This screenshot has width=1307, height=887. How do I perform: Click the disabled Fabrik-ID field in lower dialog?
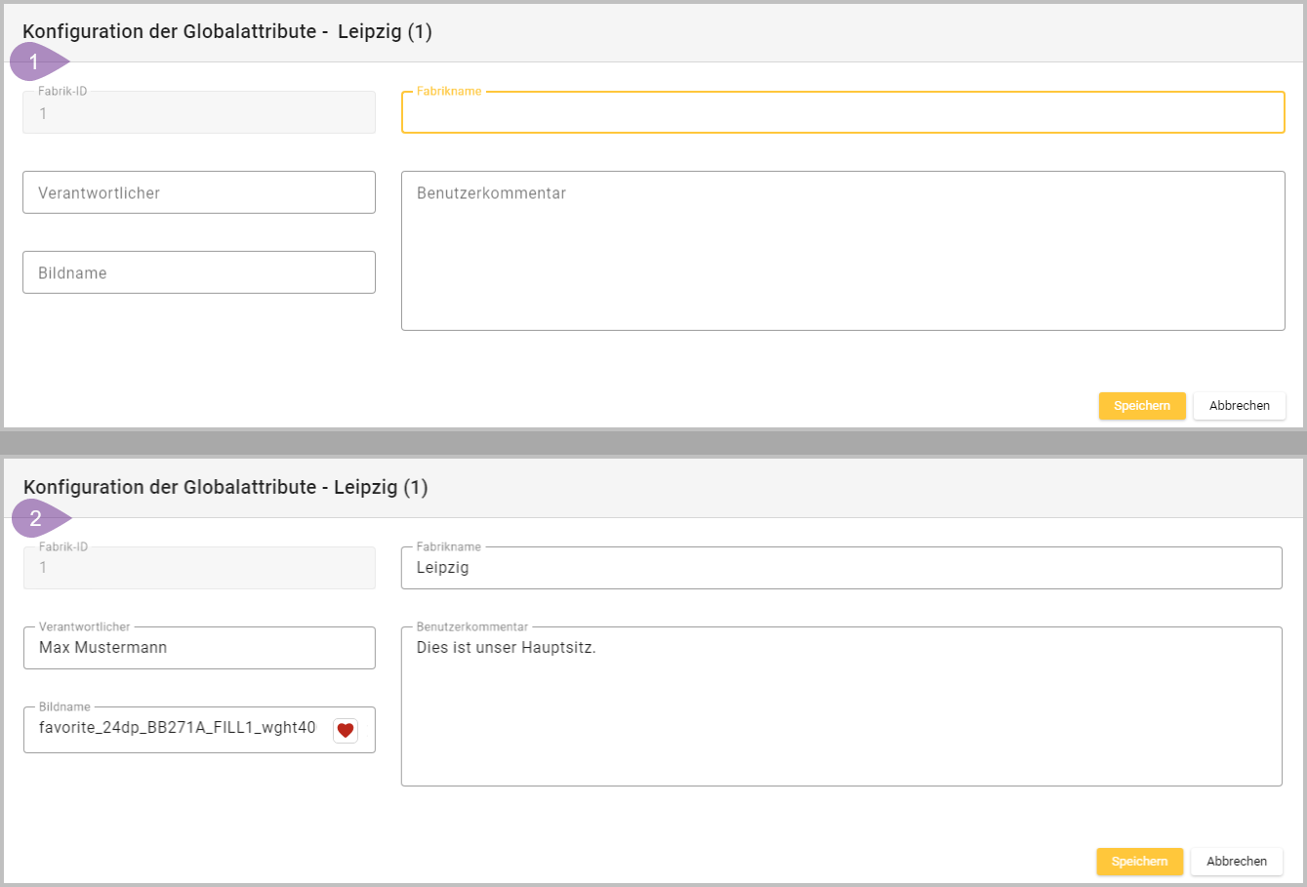pos(199,568)
